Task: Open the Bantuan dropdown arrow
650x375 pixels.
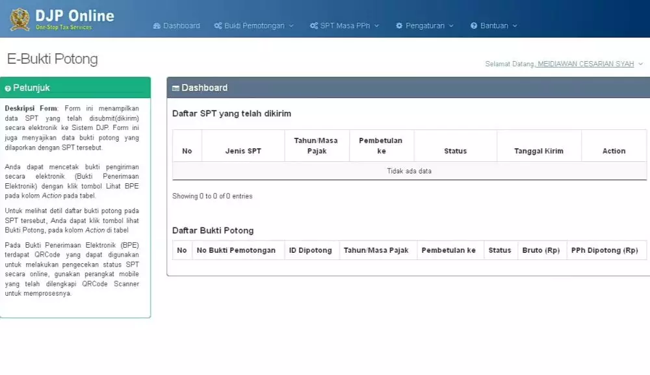Action: pos(515,26)
